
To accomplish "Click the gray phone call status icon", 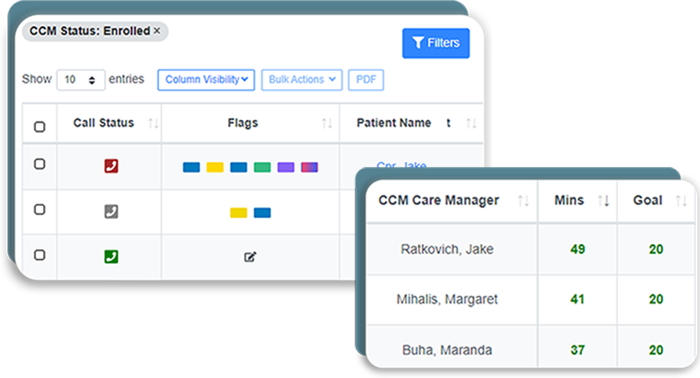I will (111, 212).
